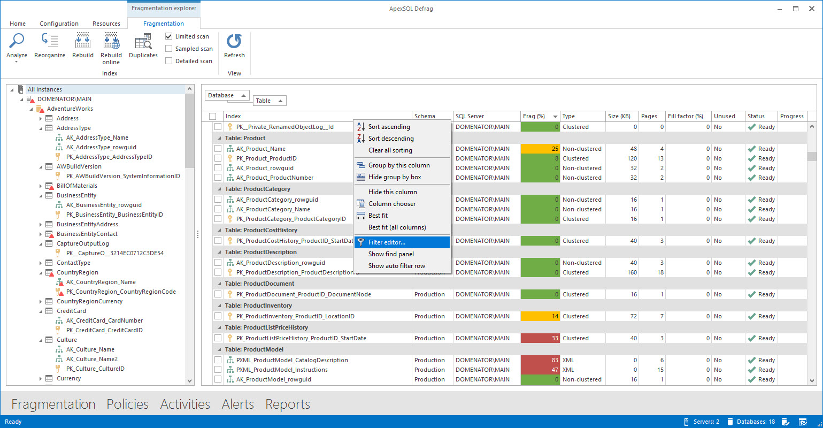Enable the Detailed scan option
Image resolution: width=823 pixels, height=428 pixels.
point(169,60)
